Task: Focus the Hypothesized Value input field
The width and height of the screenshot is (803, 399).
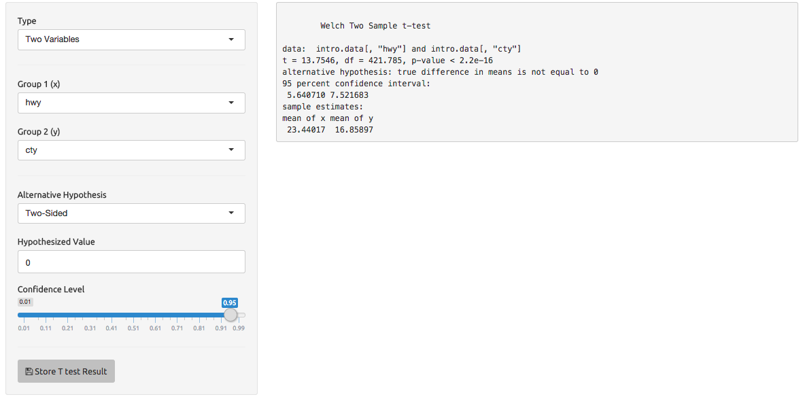Action: click(131, 262)
